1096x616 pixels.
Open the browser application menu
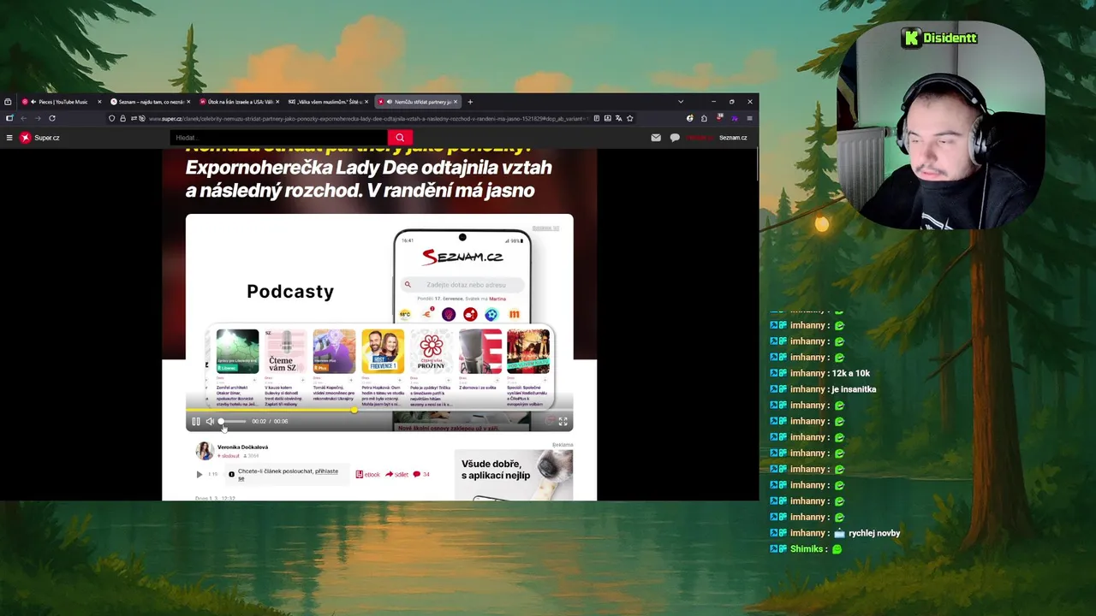coord(749,118)
